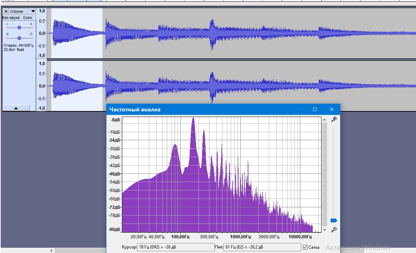Click the 32-бит float format text

click(x=14, y=50)
